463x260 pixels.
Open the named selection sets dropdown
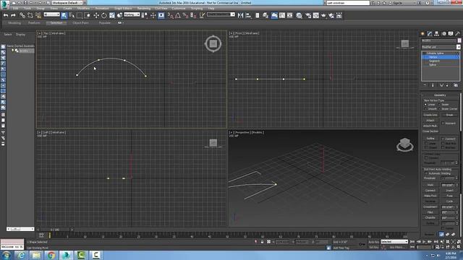click(x=221, y=14)
